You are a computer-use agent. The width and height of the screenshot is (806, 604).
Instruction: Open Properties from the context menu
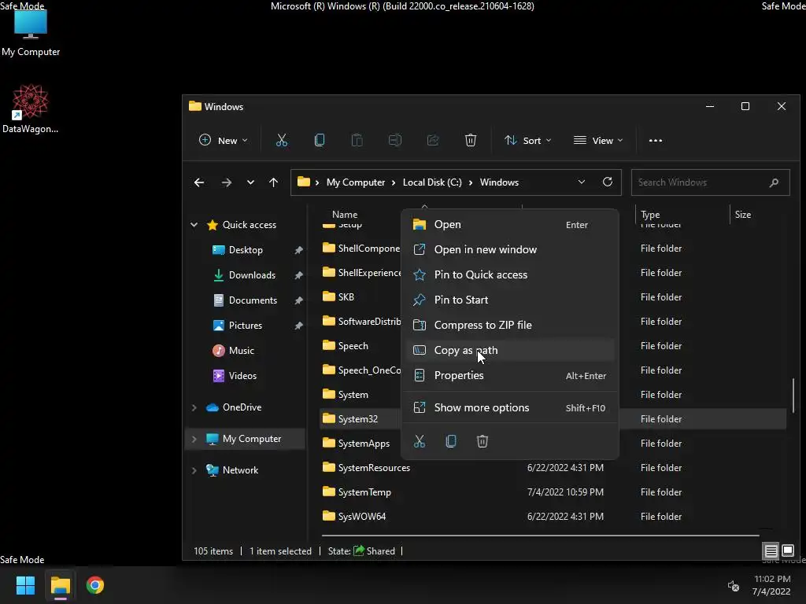coord(510,375)
